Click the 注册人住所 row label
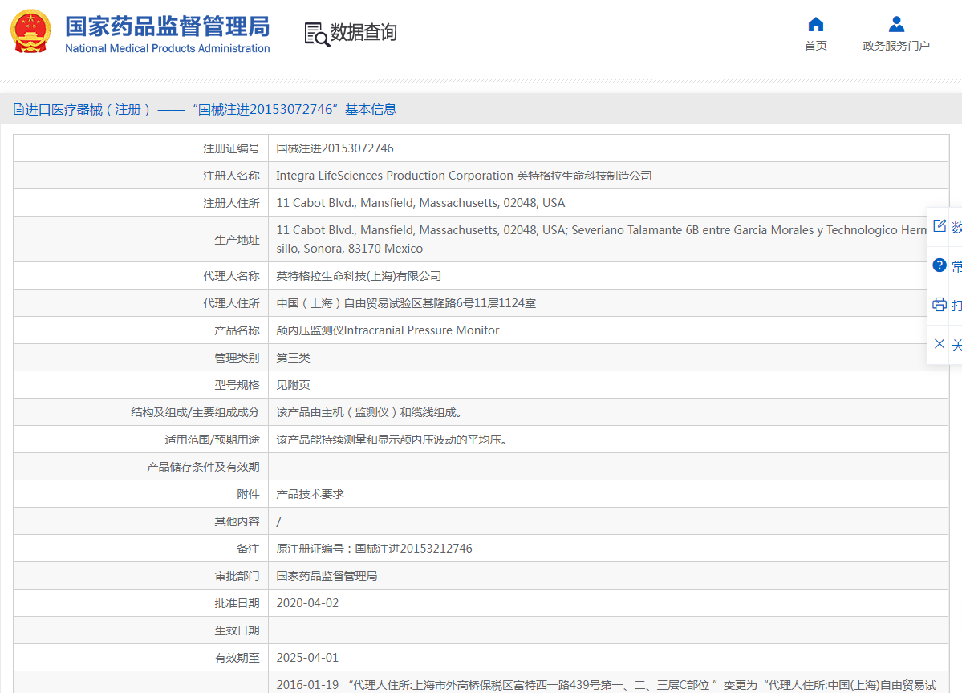 pyautogui.click(x=231, y=203)
